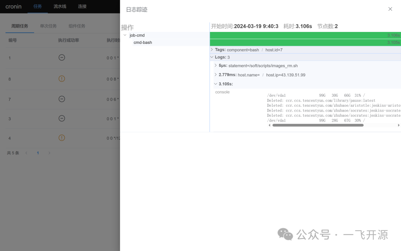Click the console horizontal scrollbar thumb

(318, 125)
